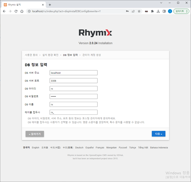Focus the DB 비밀번호 password field
The image size is (191, 182).
point(74,96)
